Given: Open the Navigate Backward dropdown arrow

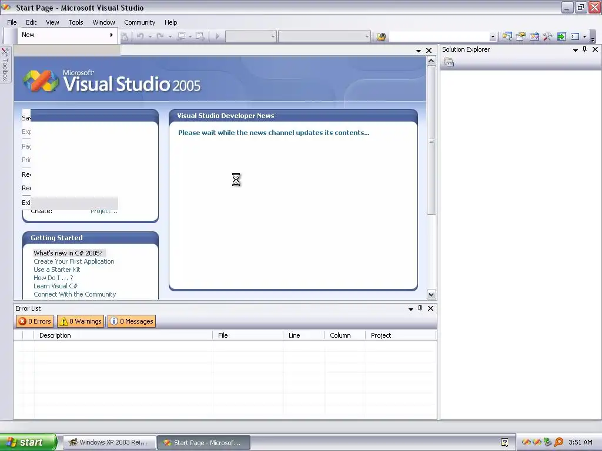Looking at the screenshot, I should coord(190,37).
